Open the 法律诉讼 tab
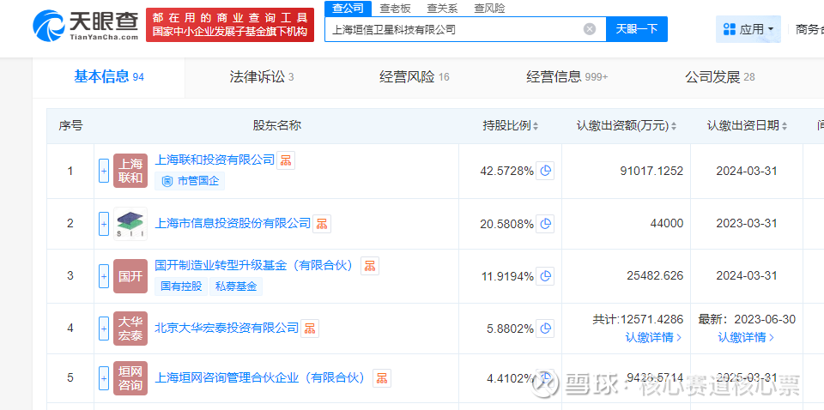Viewport: 824px width, 410px height. point(262,77)
